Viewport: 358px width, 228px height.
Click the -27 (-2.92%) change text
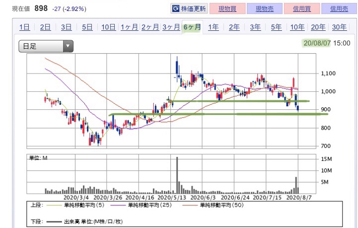coord(69,9)
